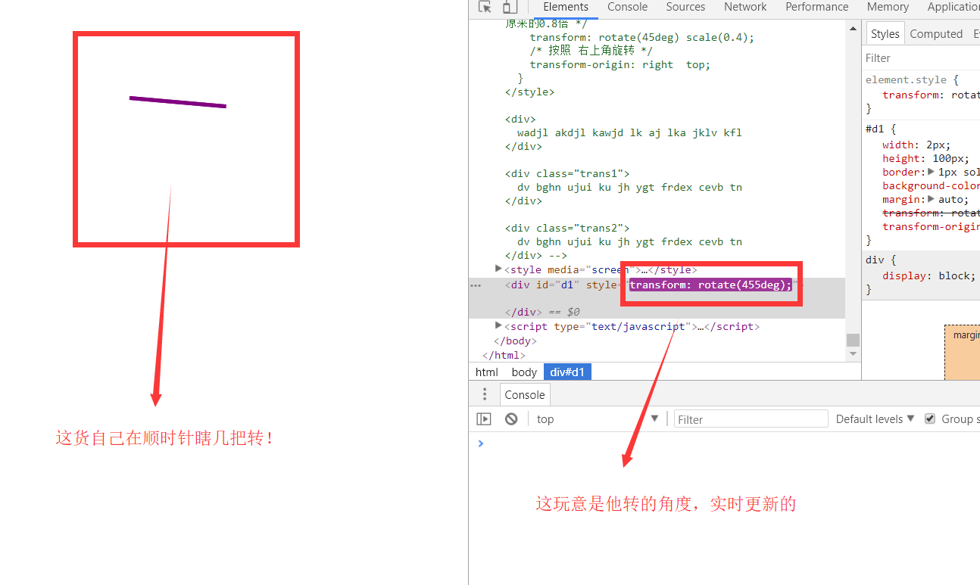Open the top context dropdown in console

click(597, 419)
